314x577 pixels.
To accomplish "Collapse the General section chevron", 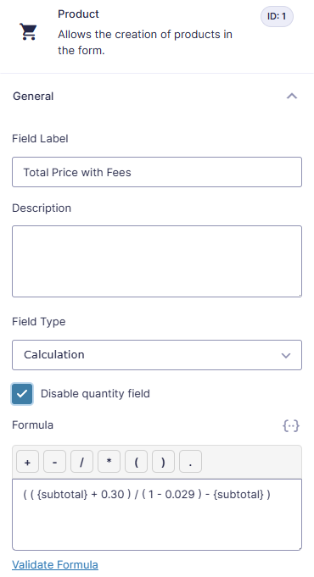I will point(292,97).
